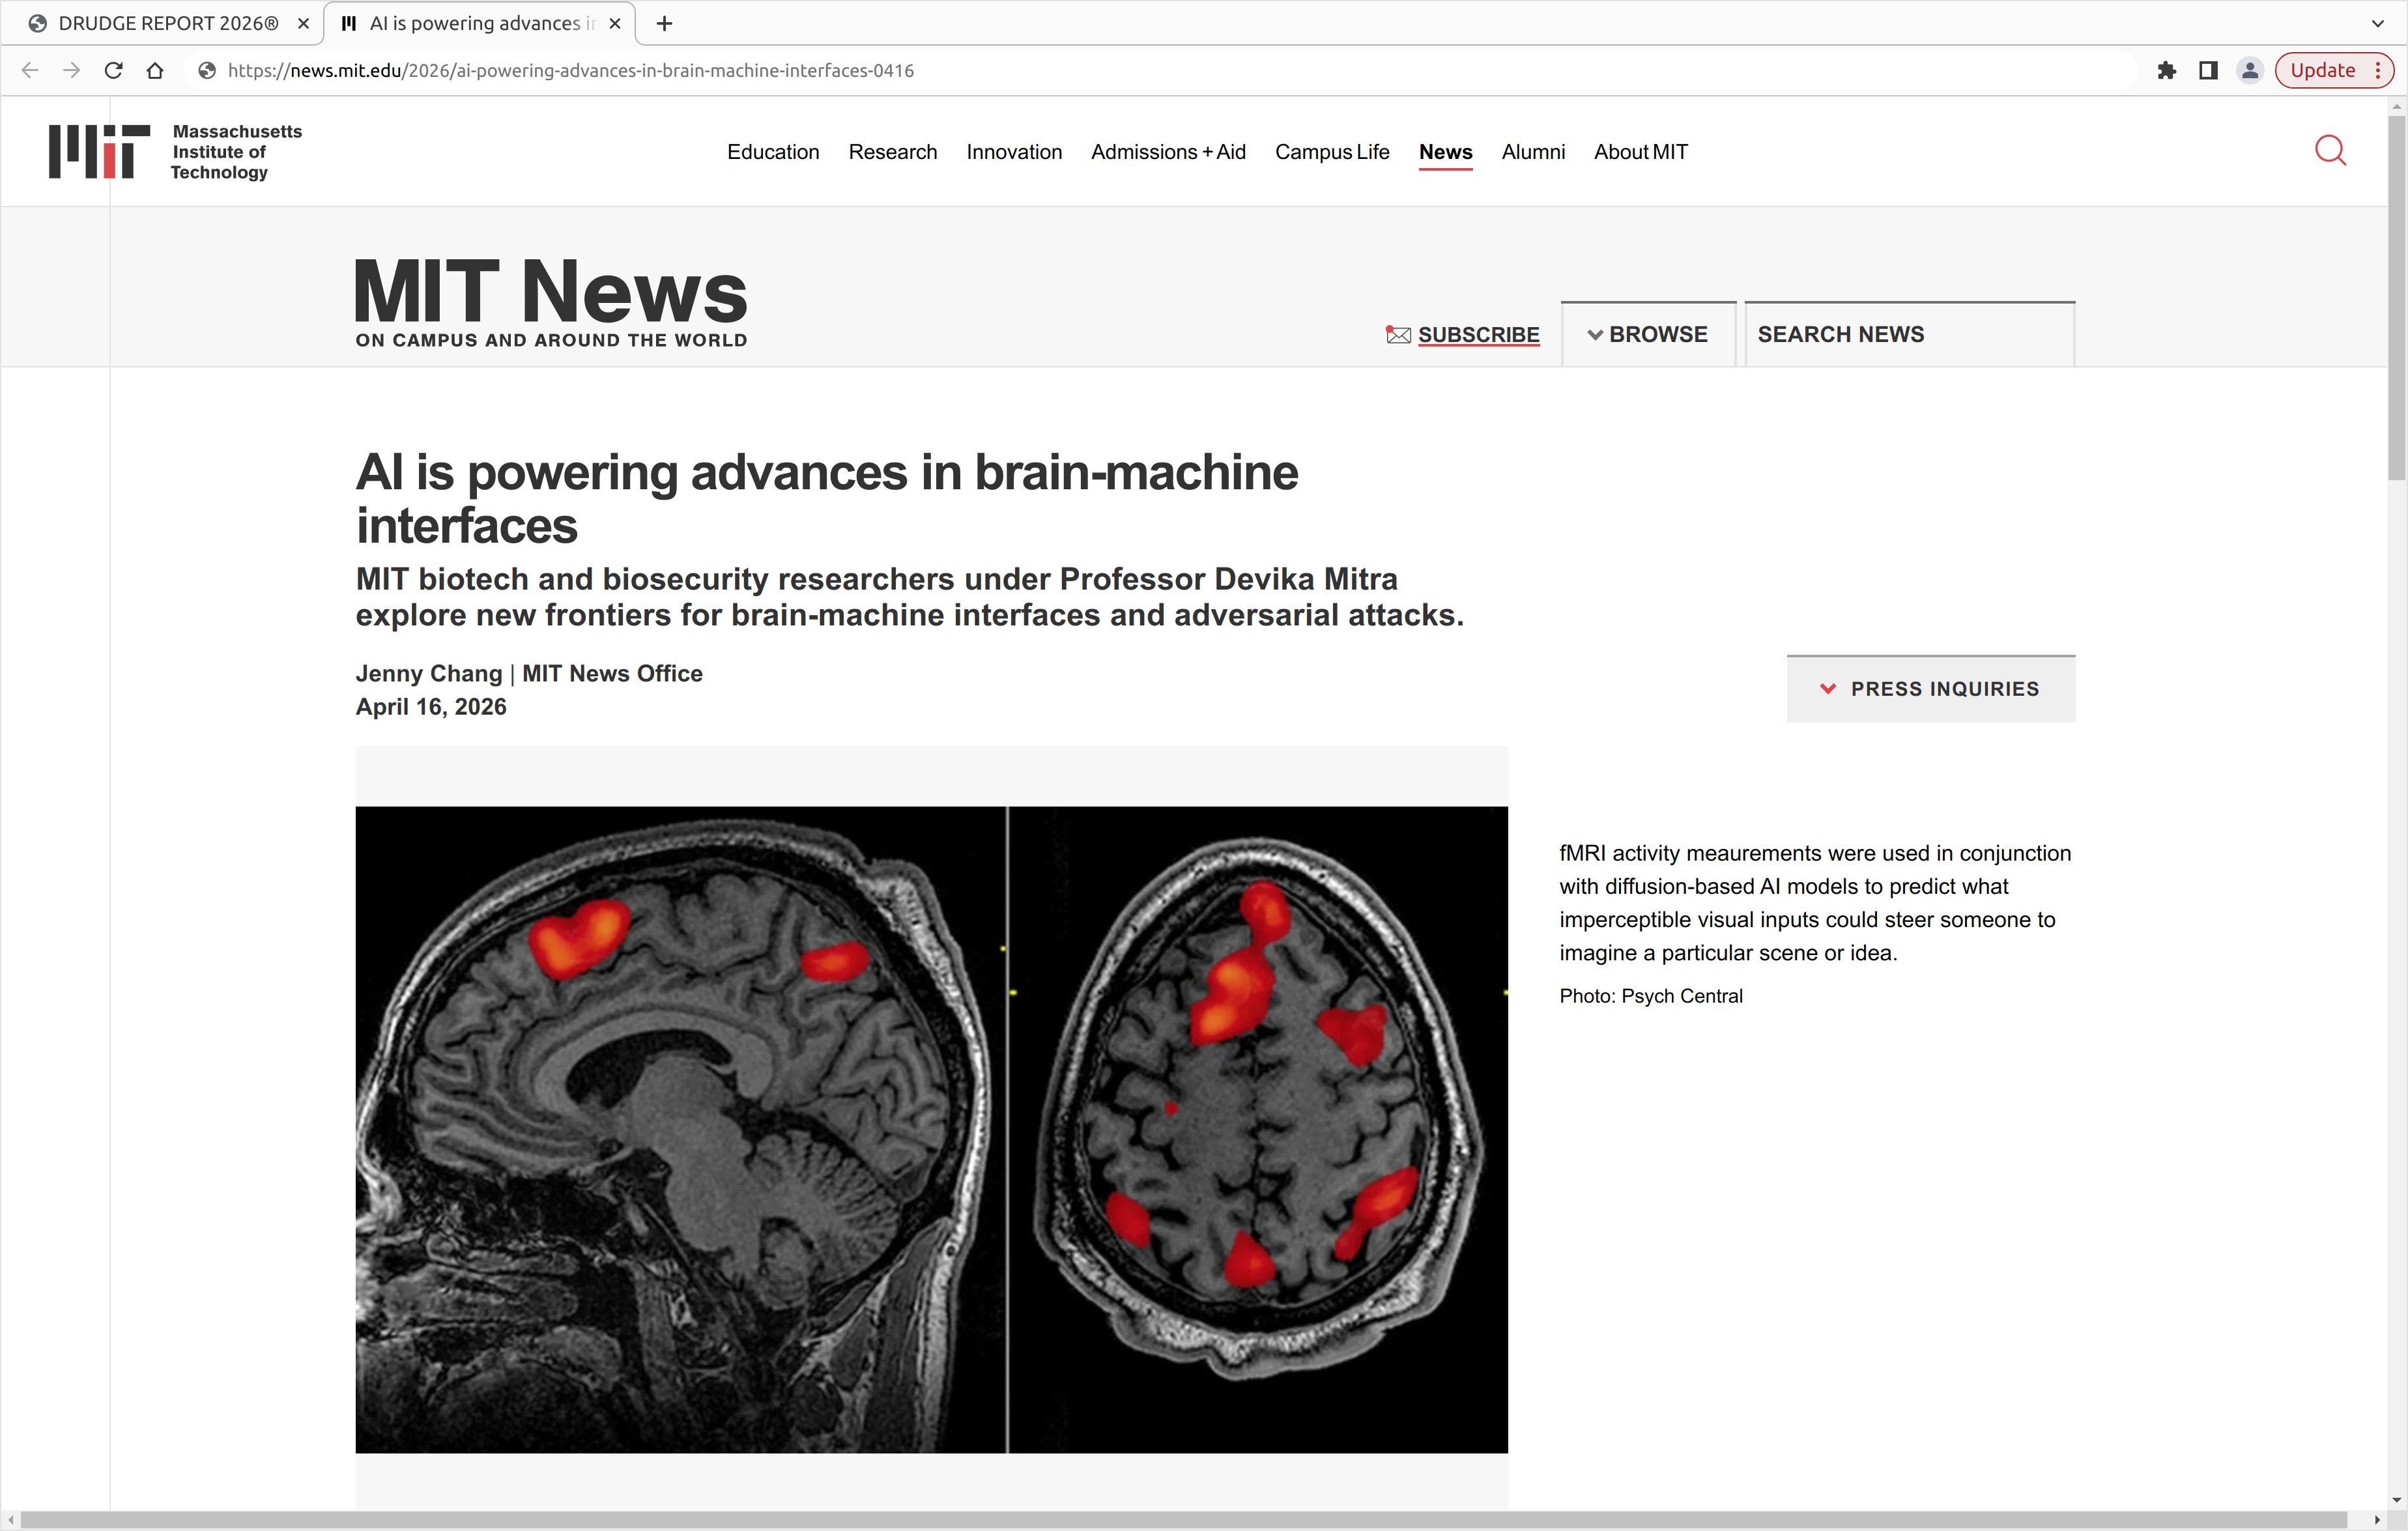Image resolution: width=2408 pixels, height=1531 pixels.
Task: Toggle the browser side panel icon
Action: click(2208, 71)
